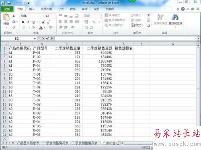Click the phonetic guide icon
The image size is (201, 150).
51,28
